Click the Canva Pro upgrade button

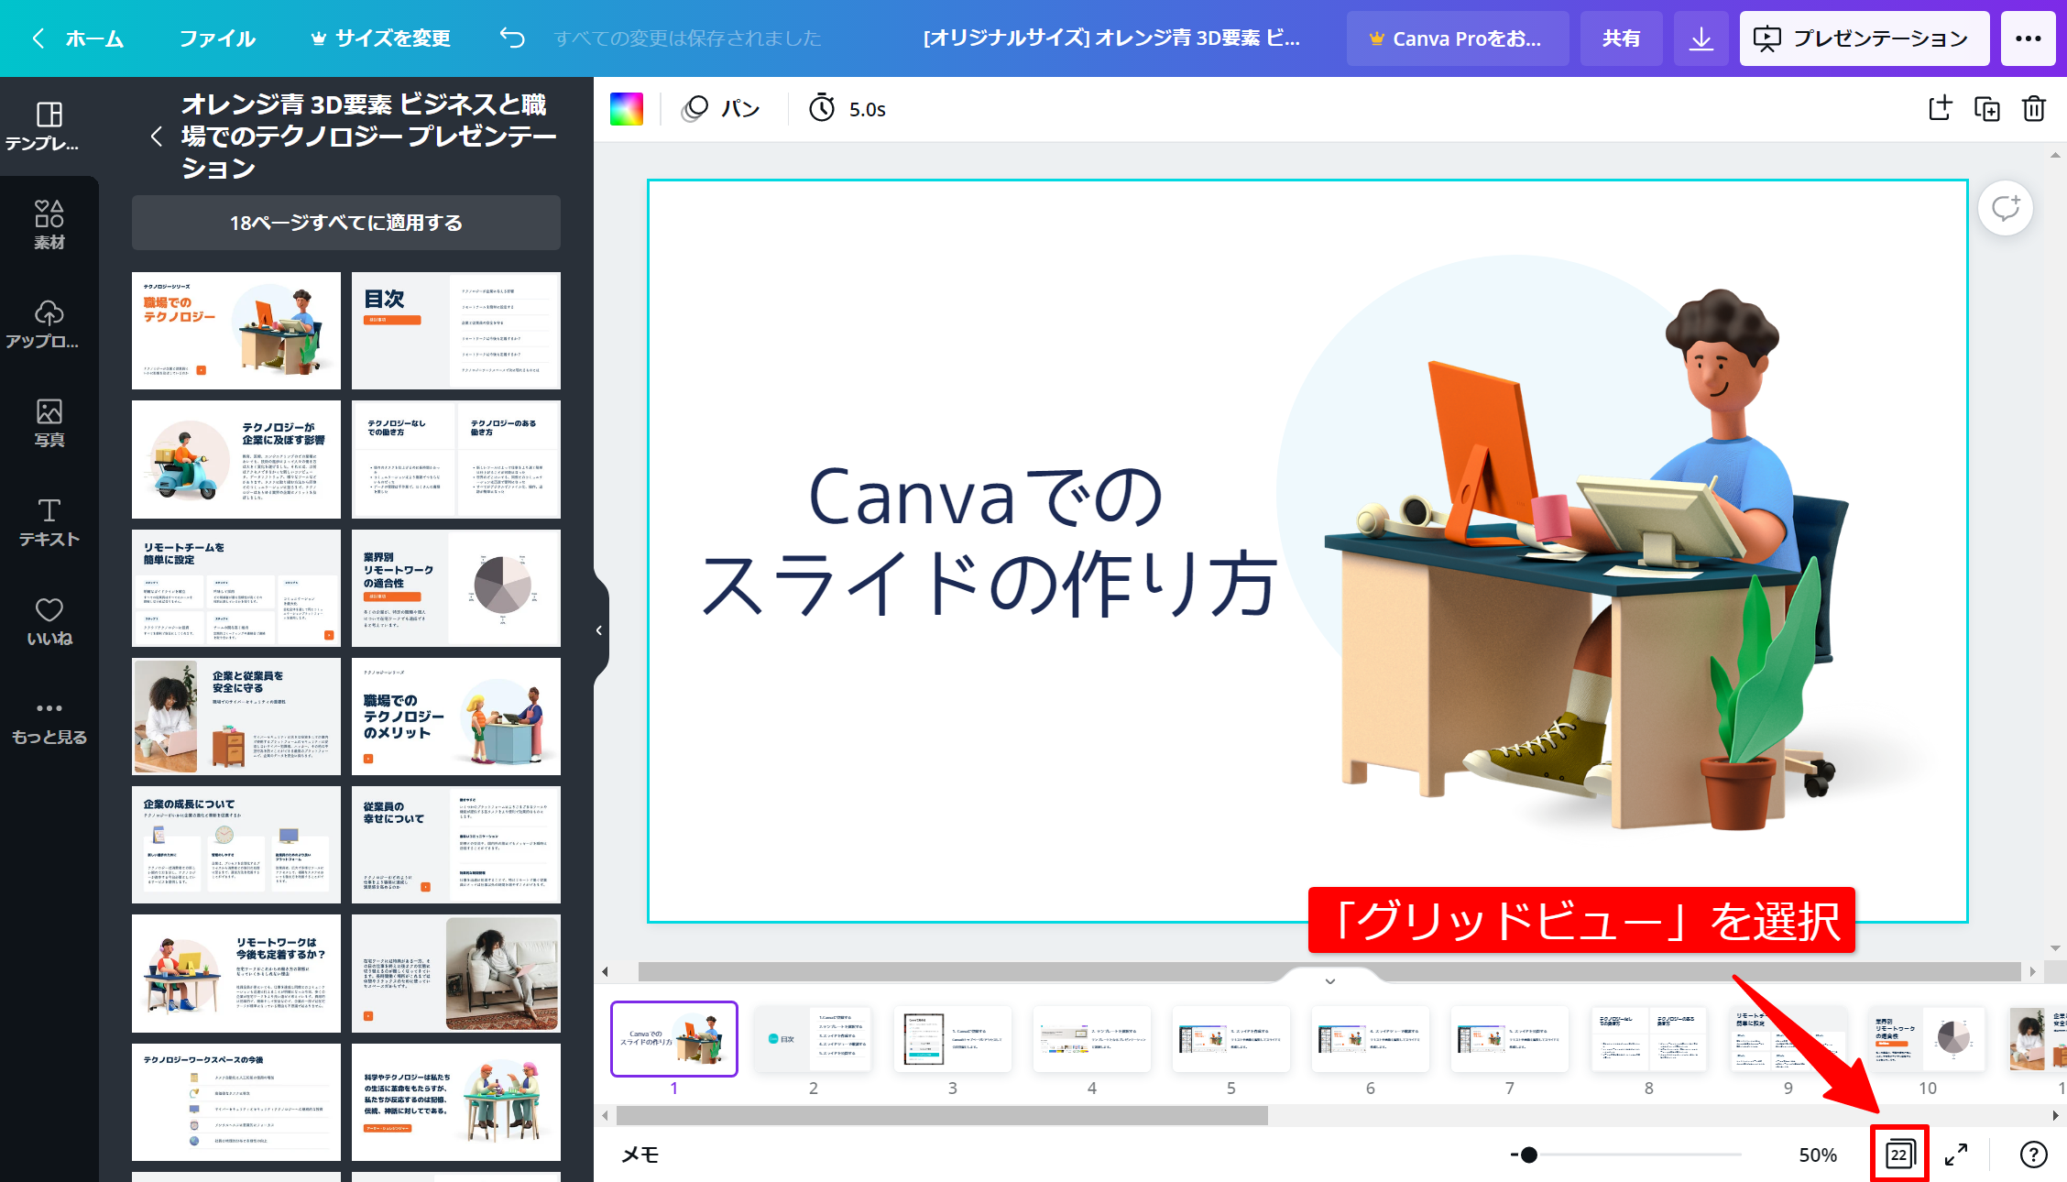(x=1457, y=38)
